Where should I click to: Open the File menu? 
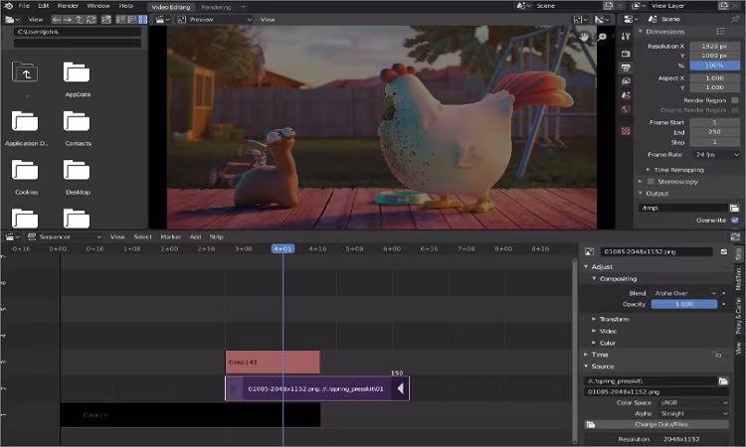(x=24, y=6)
